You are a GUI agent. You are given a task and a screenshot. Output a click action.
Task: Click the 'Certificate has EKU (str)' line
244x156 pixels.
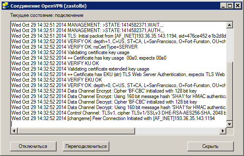click(118, 74)
